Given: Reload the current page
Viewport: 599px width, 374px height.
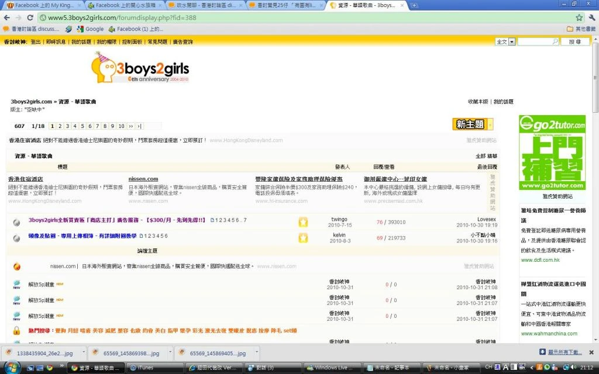Looking at the screenshot, I should pyautogui.click(x=30, y=18).
